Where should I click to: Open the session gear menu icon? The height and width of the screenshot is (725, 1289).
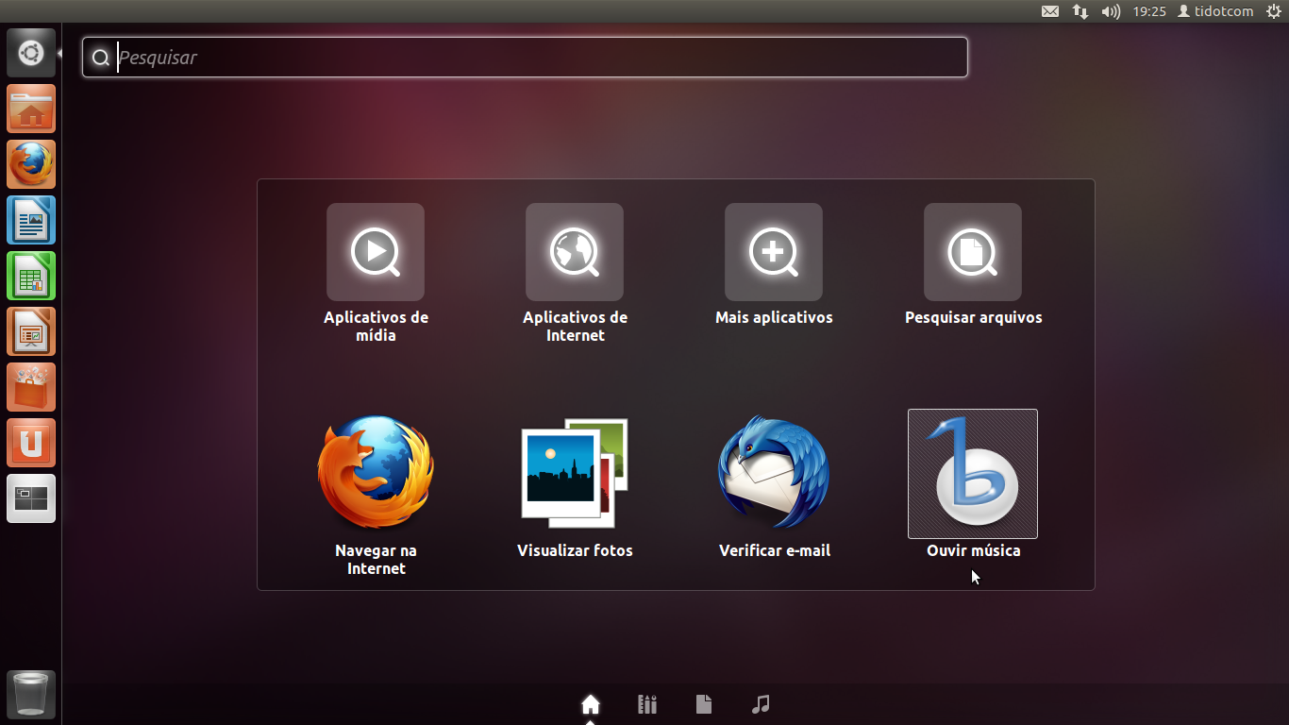[1273, 11]
